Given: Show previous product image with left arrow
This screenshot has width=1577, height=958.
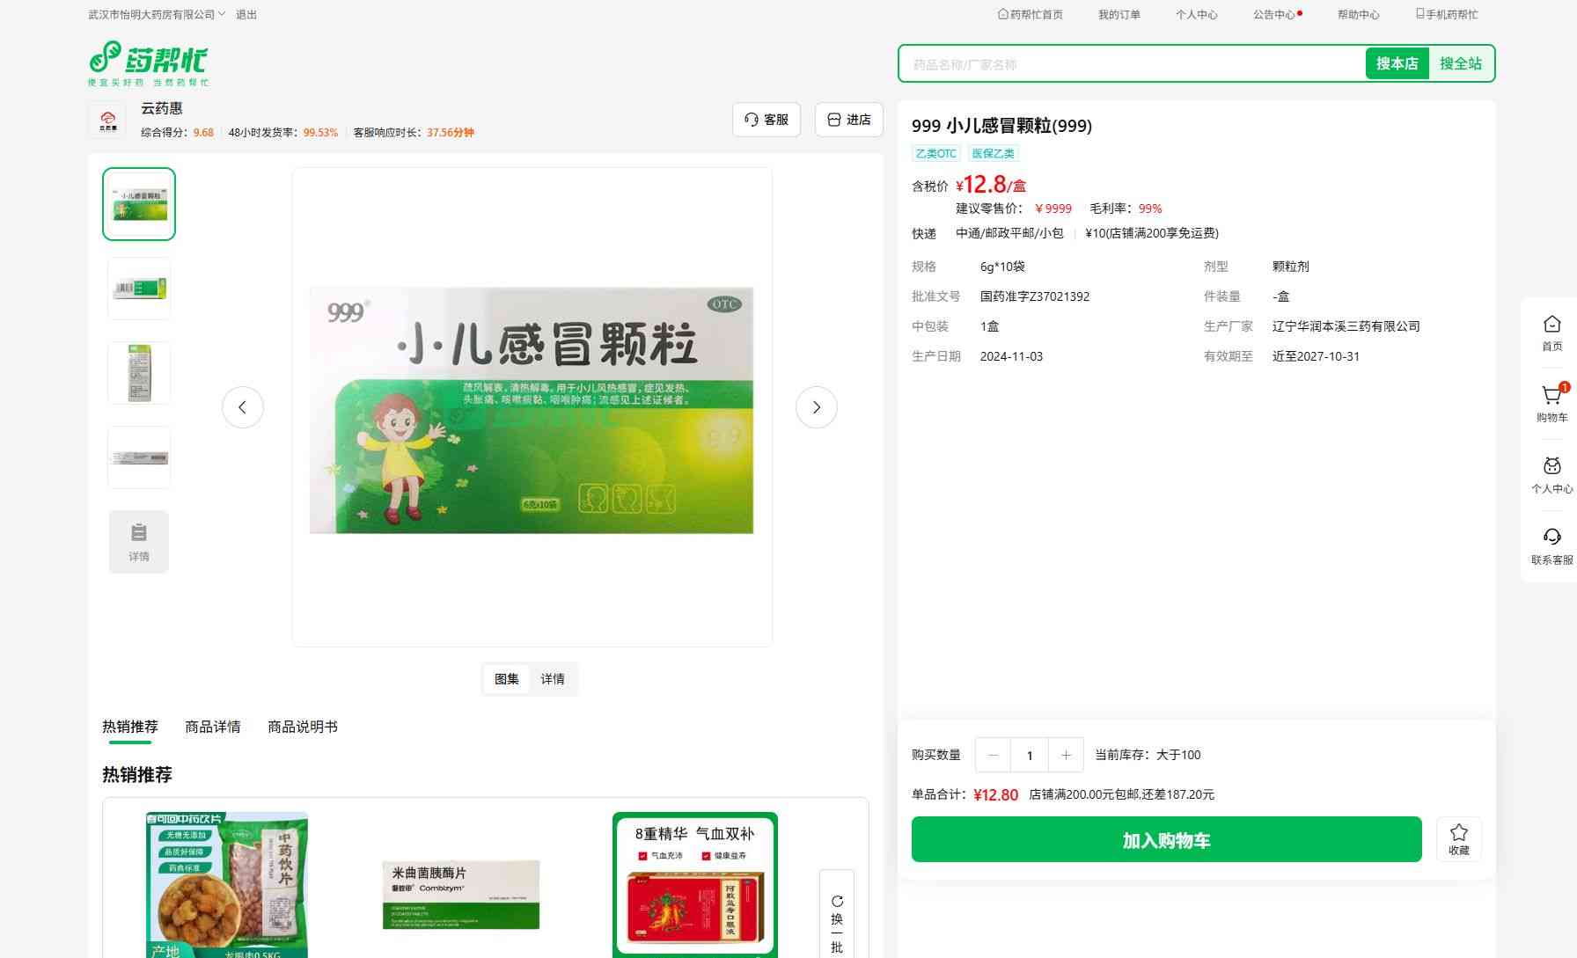Looking at the screenshot, I should pyautogui.click(x=242, y=407).
